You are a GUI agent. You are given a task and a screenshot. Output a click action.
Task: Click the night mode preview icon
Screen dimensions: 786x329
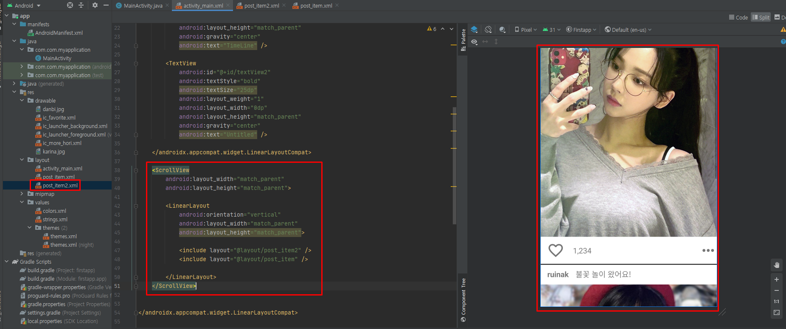click(x=502, y=30)
